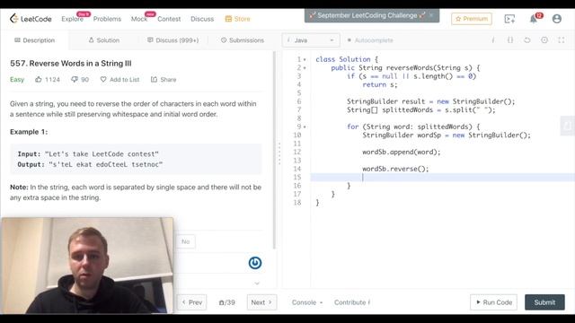Image resolution: width=575 pixels, height=323 pixels.
Task: Open the Problems menu item
Action: (x=107, y=19)
